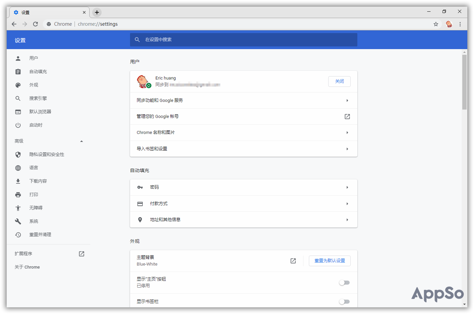The image size is (474, 314).
Task: Expand 同步功能和 Google 服务 arrow
Action: pyautogui.click(x=347, y=101)
